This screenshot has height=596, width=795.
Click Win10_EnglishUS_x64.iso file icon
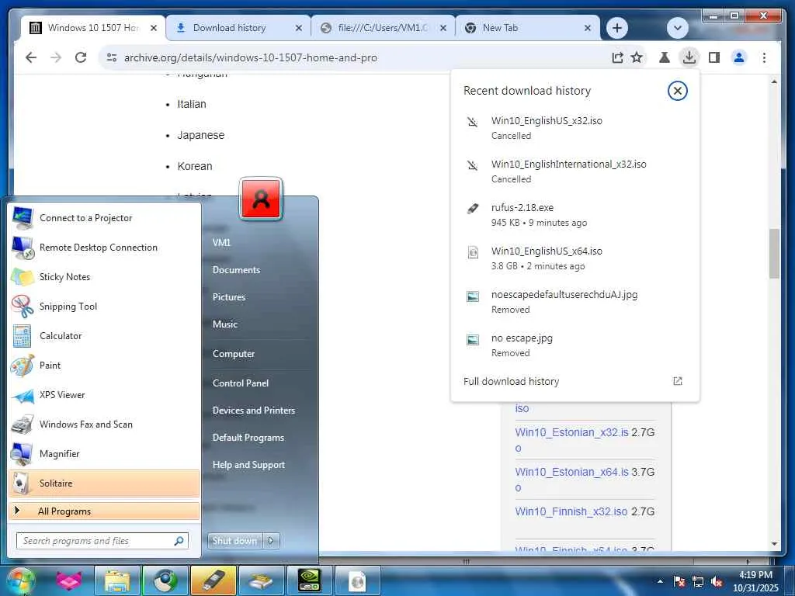(x=473, y=252)
